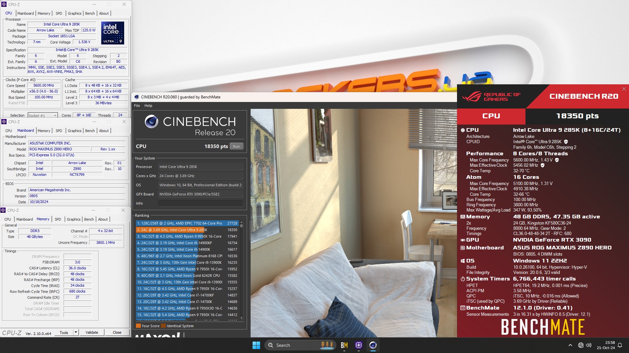Click the Memory tab in bottom CPU-Z window
629x353 pixels.
[43, 219]
